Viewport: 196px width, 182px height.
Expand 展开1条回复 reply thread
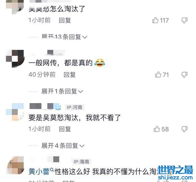point(62,91)
